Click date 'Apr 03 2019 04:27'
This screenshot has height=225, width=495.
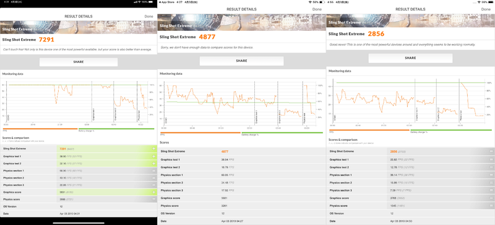point(232,221)
